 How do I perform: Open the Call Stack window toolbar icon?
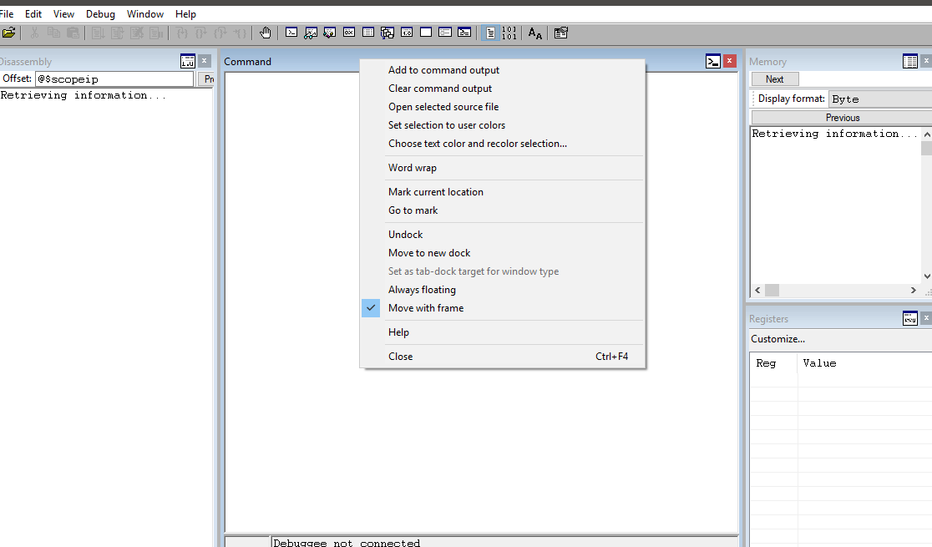click(387, 33)
